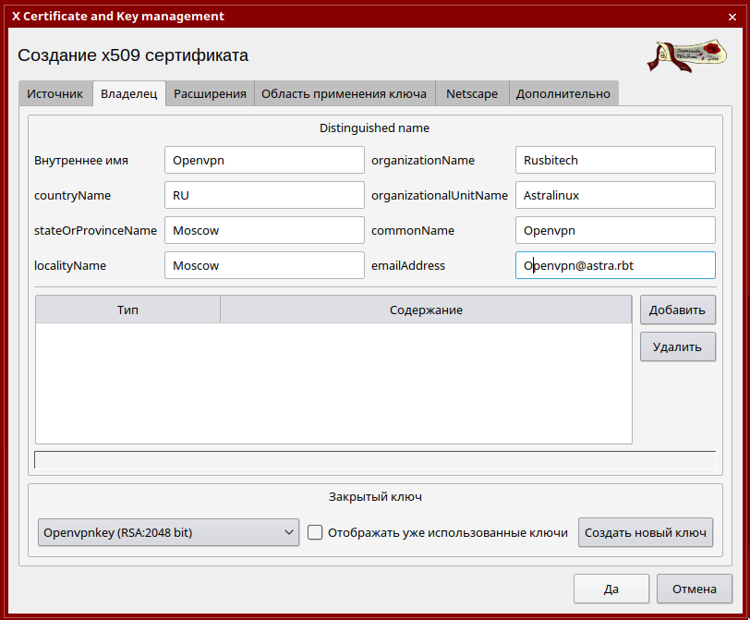Switch to the Источник tab
Image resolution: width=750 pixels, height=620 pixels.
54,93
